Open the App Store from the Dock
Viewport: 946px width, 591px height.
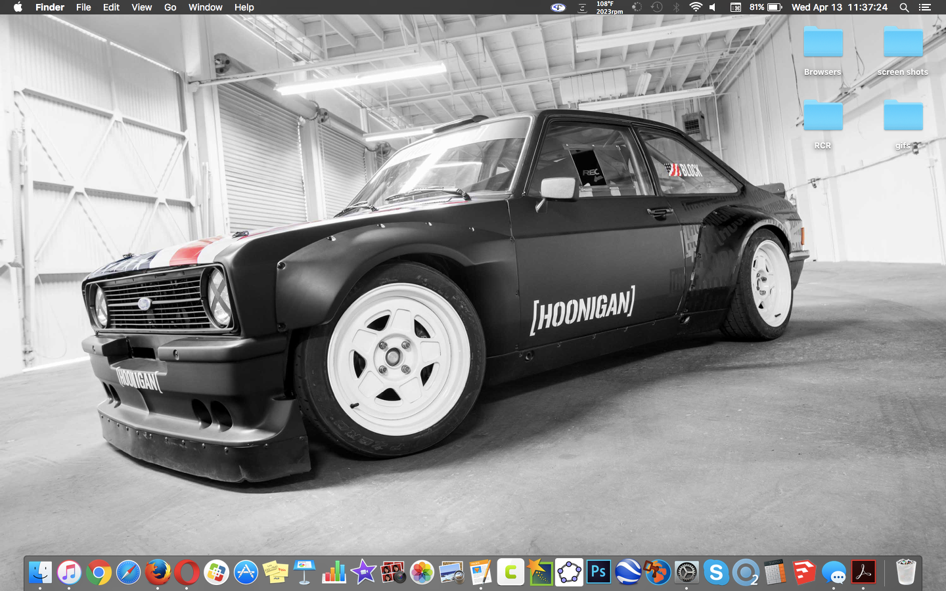pos(246,572)
